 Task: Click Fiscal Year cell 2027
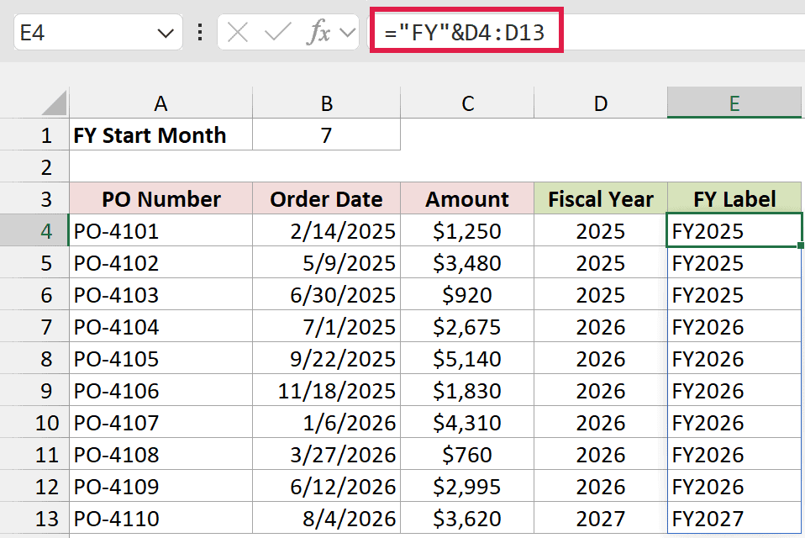601,518
